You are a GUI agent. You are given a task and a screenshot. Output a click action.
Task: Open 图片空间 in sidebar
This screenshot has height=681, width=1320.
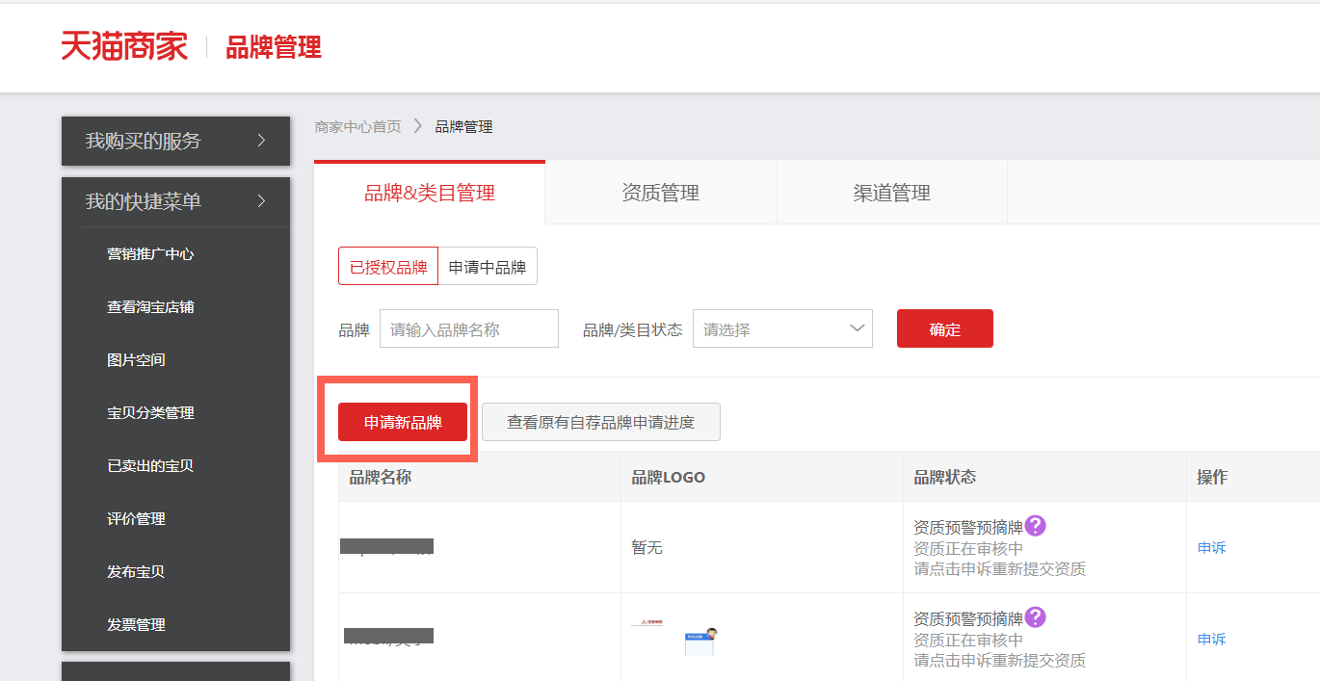[x=136, y=360]
